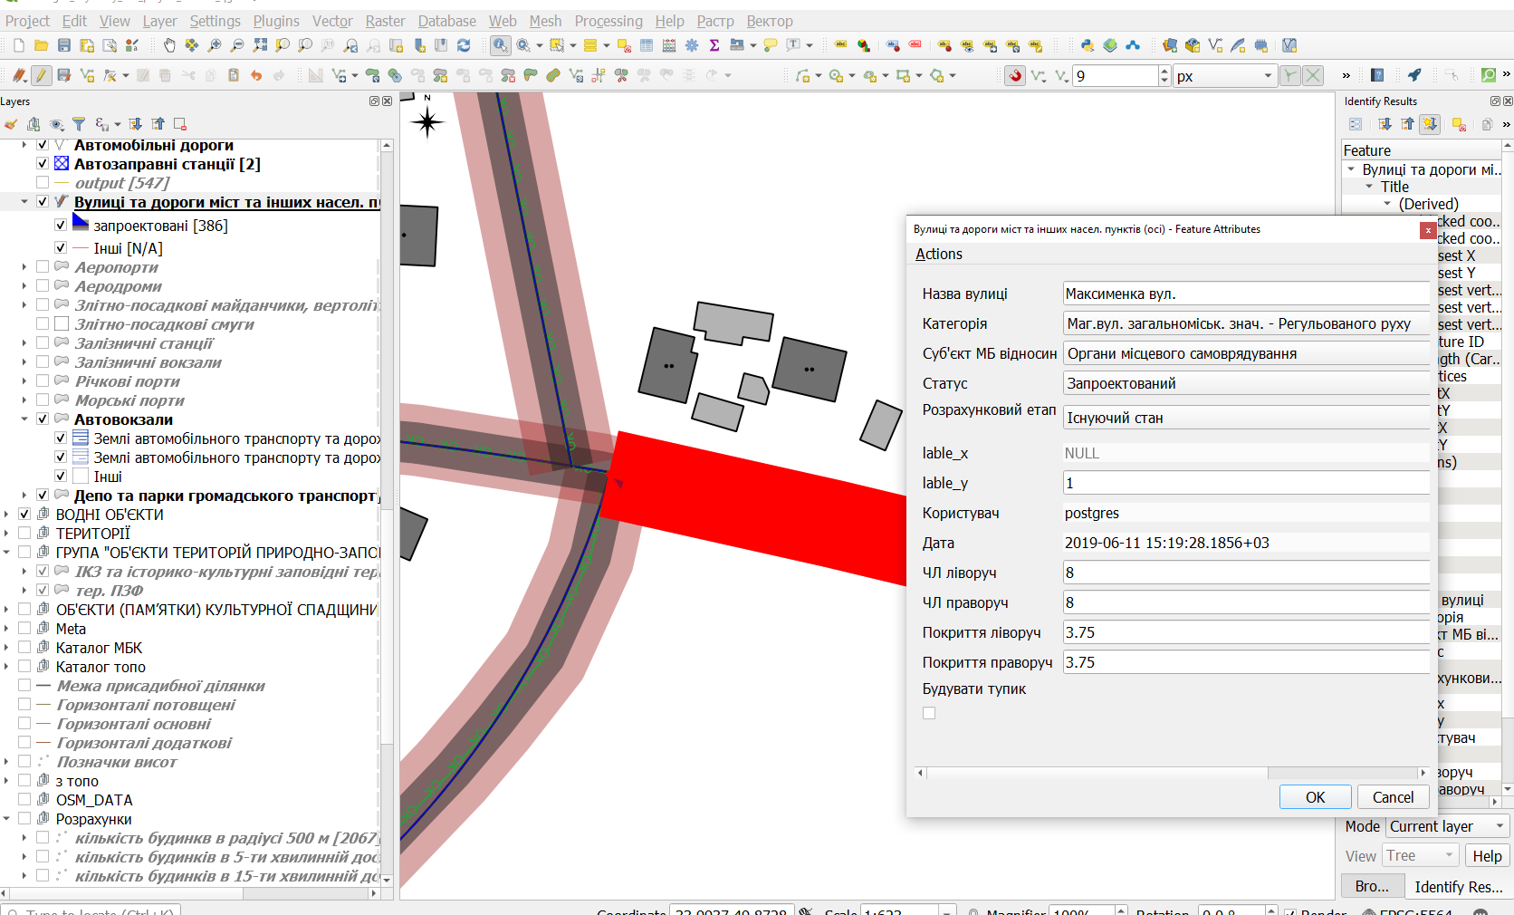Save project with the floppy disk icon

(63, 45)
